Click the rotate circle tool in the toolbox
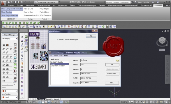 point(22,59)
